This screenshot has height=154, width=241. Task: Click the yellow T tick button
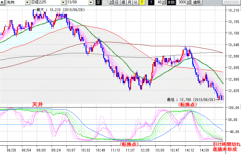pos(142,2)
